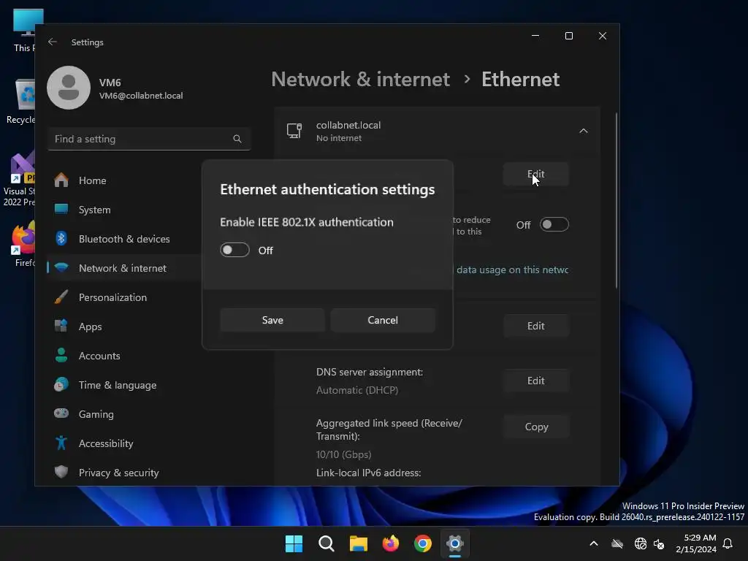
Task: Click Edit next to DNS server assignment
Action: pyautogui.click(x=535, y=381)
